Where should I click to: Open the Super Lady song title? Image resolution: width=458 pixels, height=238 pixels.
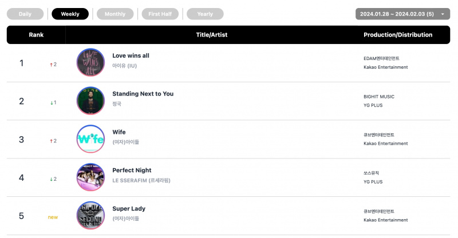[129, 208]
